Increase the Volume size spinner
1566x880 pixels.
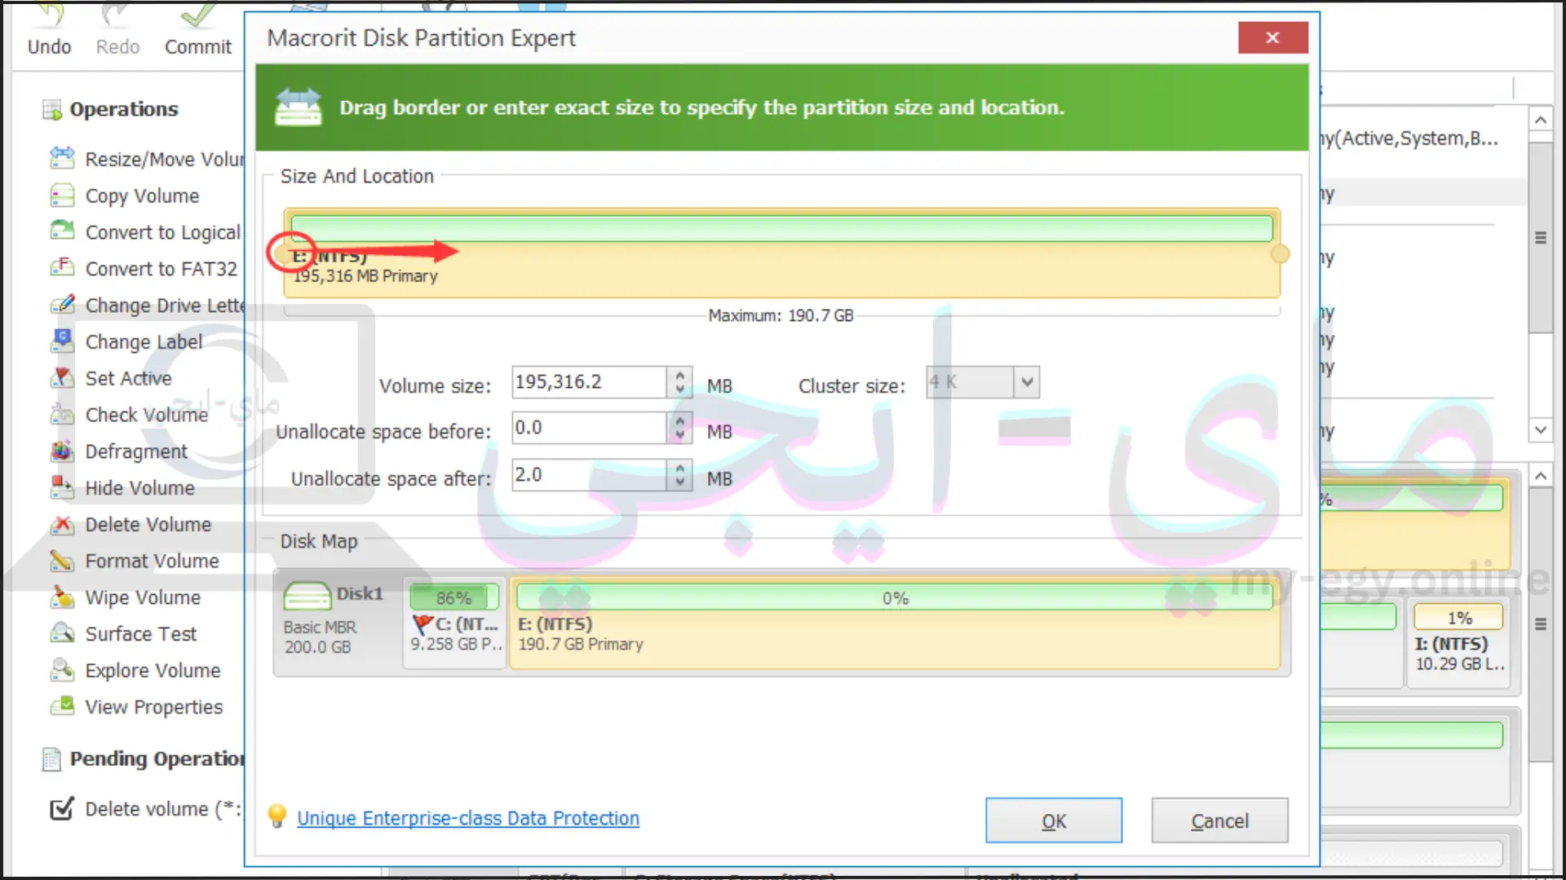(x=679, y=375)
